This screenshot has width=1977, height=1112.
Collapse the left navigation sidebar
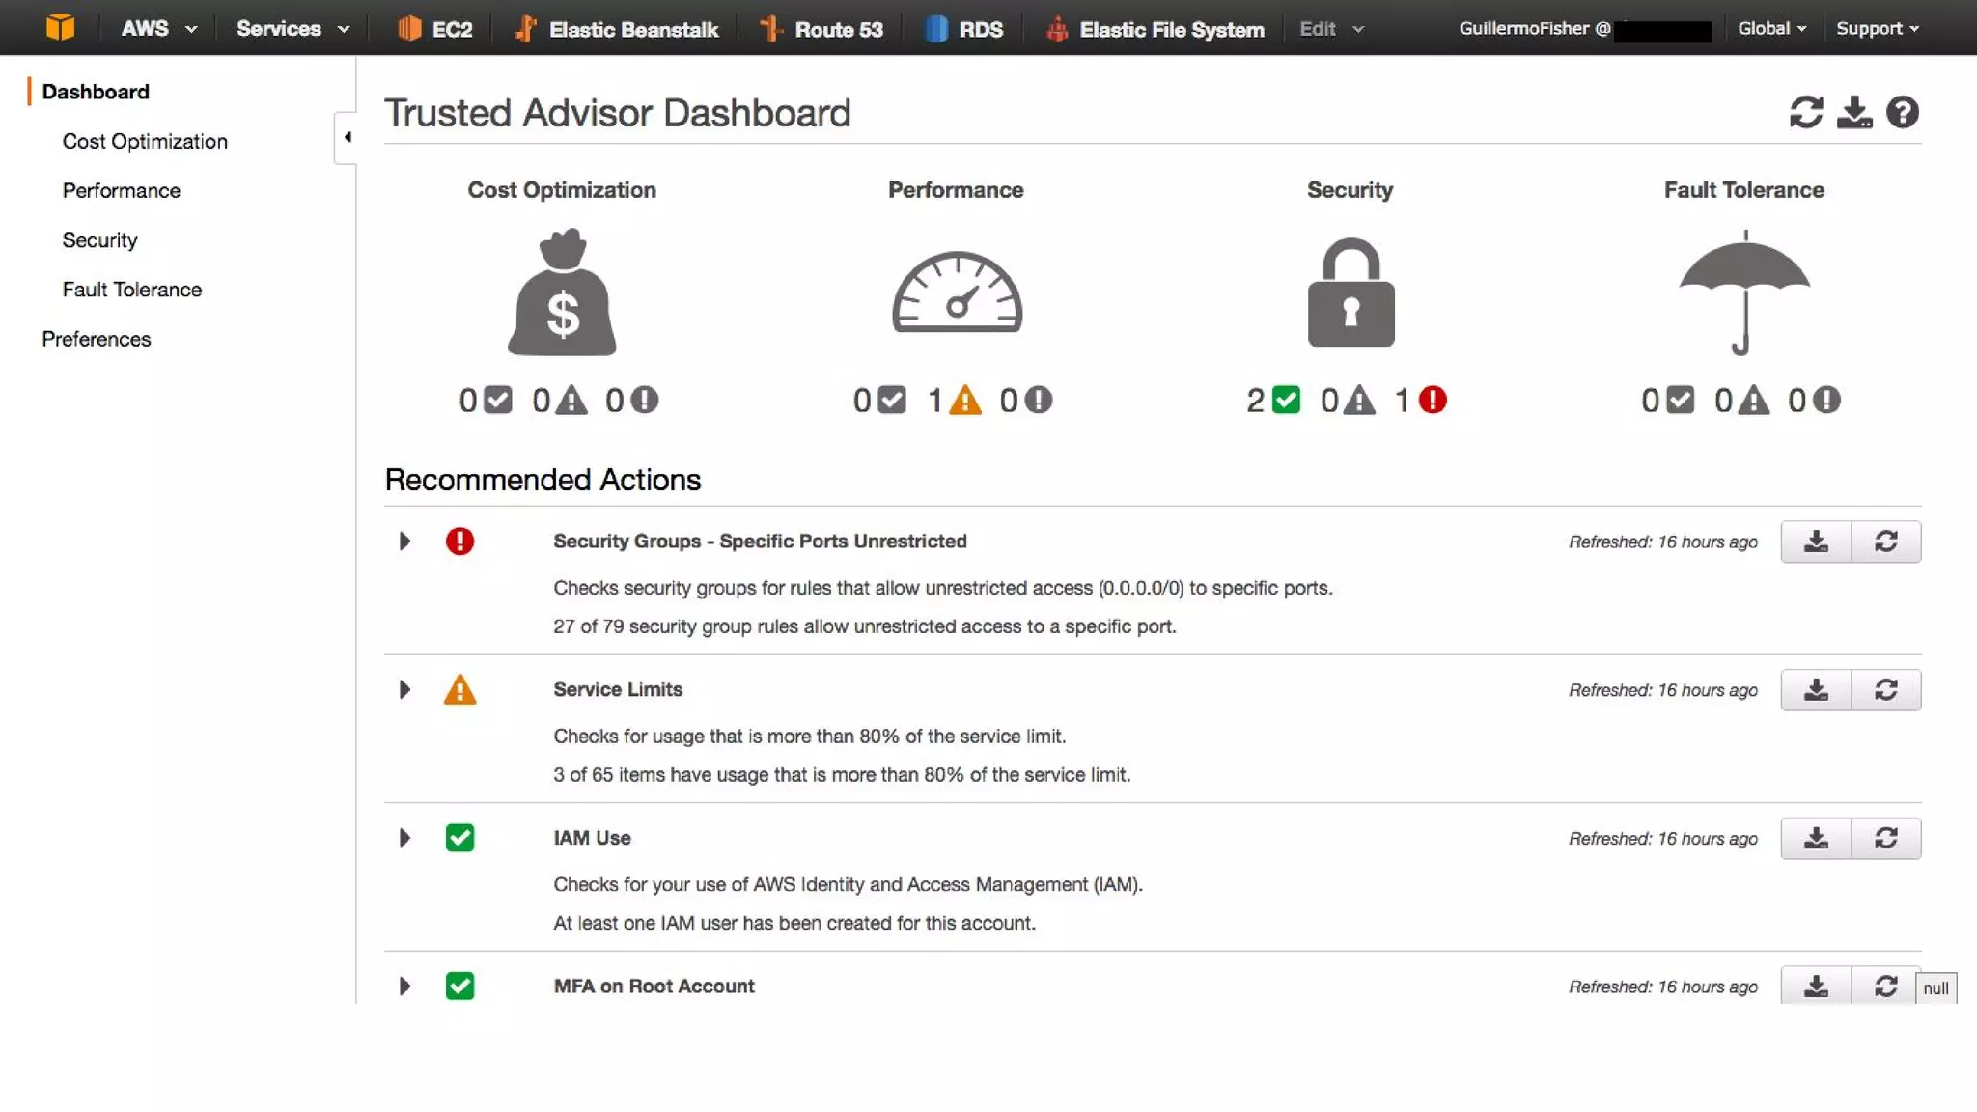click(347, 137)
